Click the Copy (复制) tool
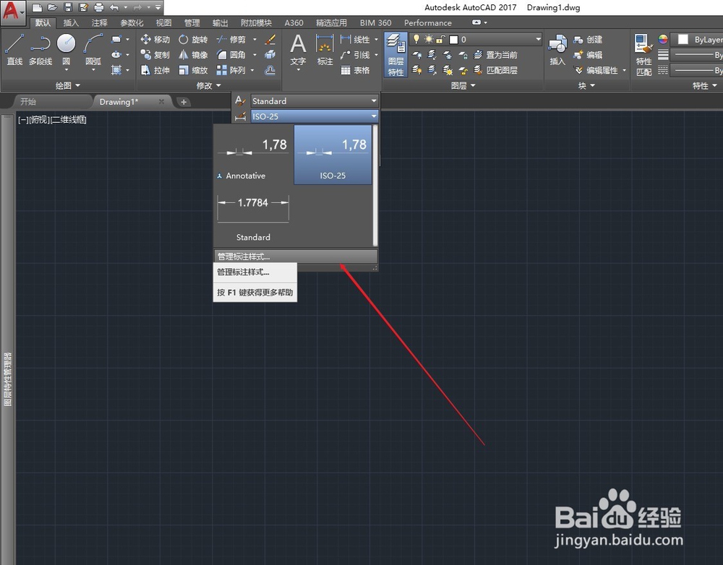723x565 pixels. (155, 55)
